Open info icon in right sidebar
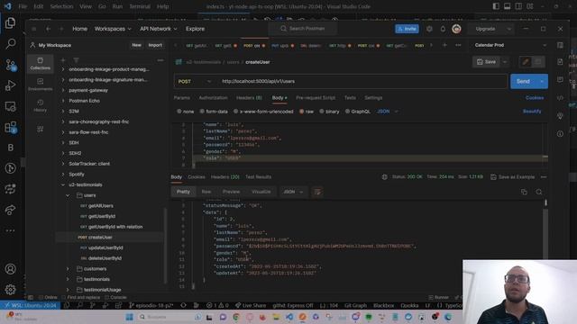The height and width of the screenshot is (324, 577). [x=560, y=134]
